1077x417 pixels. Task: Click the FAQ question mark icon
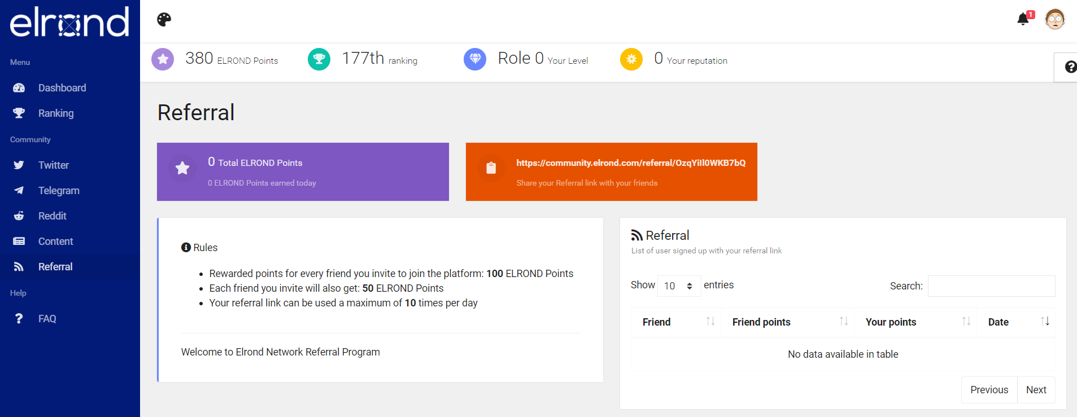click(x=19, y=319)
